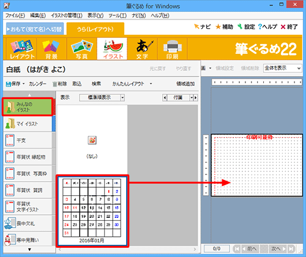Image resolution: width=306 pixels, height=257 pixels.
Task: Click the かんたんレイアウト button
Action: (x=128, y=84)
